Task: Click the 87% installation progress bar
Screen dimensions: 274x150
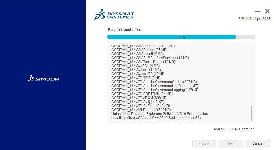Action: (181, 37)
